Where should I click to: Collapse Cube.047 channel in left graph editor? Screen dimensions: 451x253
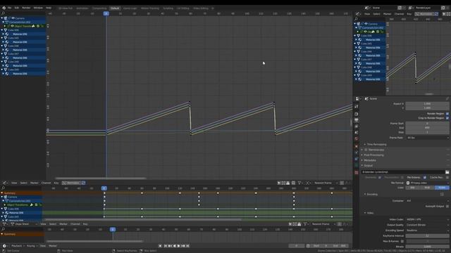click(x=2, y=53)
